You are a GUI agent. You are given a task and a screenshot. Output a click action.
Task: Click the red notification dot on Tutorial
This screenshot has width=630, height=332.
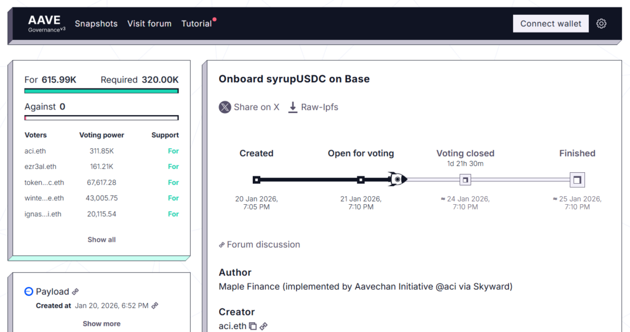click(x=215, y=19)
